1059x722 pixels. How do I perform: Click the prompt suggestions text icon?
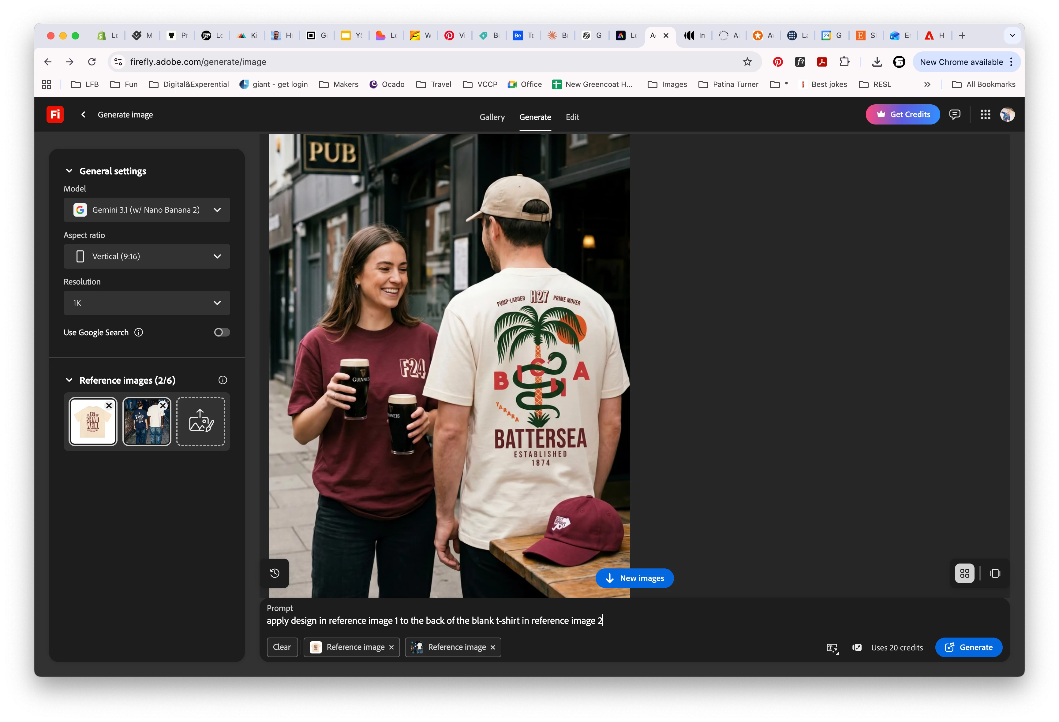[832, 648]
